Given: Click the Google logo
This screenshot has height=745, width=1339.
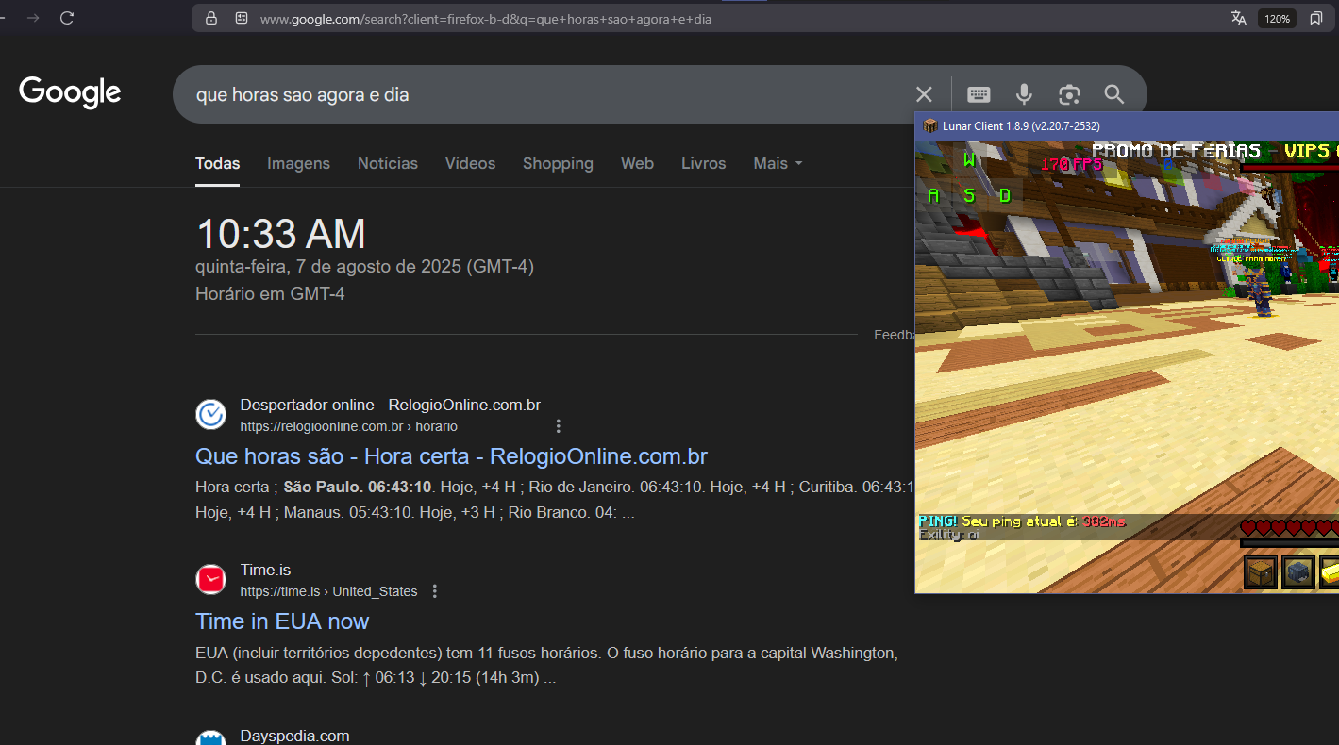Looking at the screenshot, I should 70,93.
